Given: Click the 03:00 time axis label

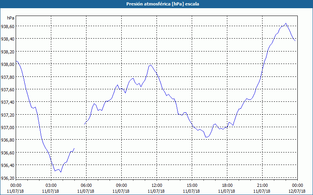Looking at the screenshot, I should pyautogui.click(x=51, y=186).
